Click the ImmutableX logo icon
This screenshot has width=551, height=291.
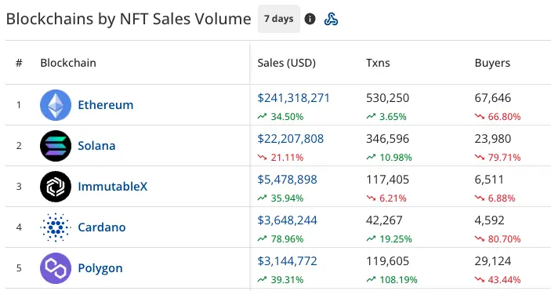tap(56, 187)
